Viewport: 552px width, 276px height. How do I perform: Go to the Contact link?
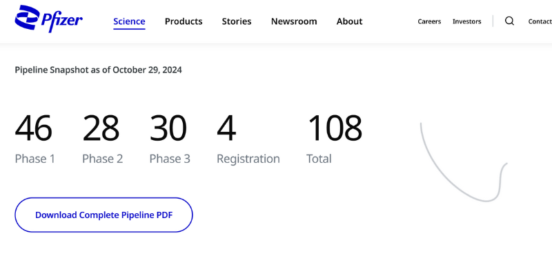(540, 21)
